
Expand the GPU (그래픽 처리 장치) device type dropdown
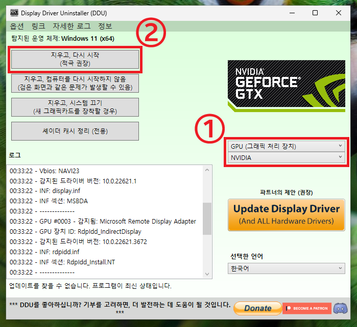287,146
